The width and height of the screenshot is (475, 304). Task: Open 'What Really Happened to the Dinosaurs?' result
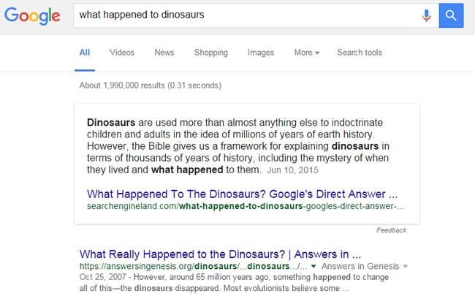220,254
